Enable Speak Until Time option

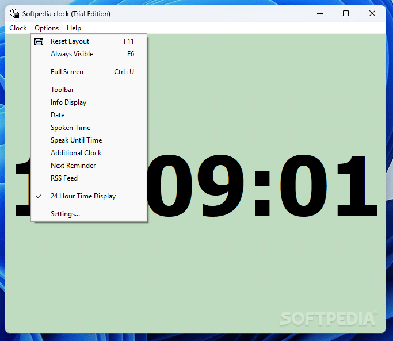89,140
